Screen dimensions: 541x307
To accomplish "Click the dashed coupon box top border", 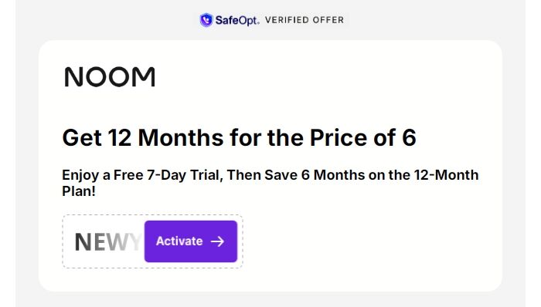I will (x=152, y=215).
